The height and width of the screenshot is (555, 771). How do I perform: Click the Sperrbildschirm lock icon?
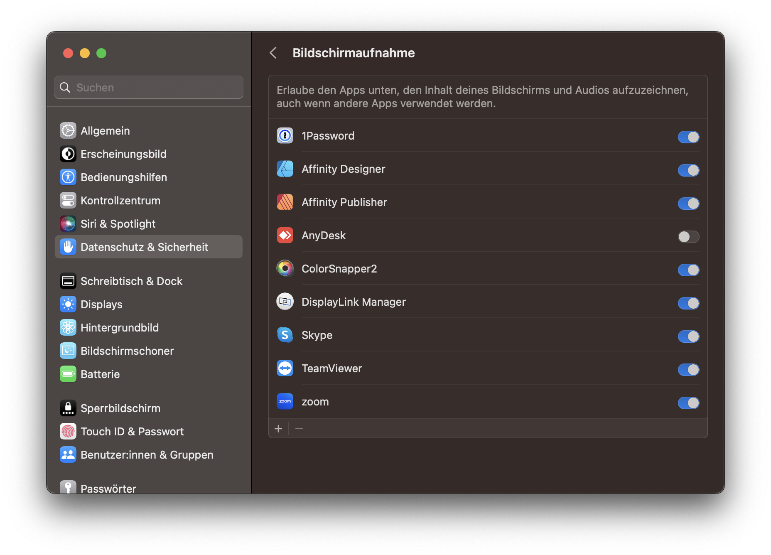point(68,408)
